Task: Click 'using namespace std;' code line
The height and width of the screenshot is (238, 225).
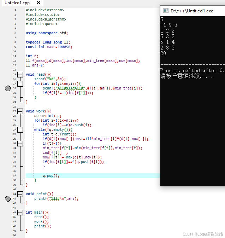Action: (47, 33)
